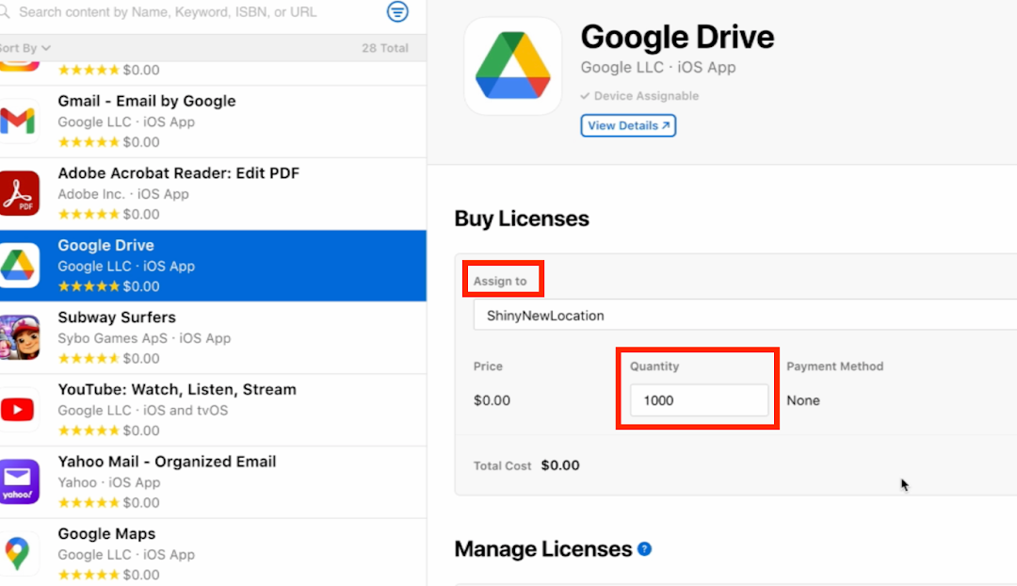Viewport: 1017px width, 586px height.
Task: Click the Buy Licenses heading
Action: coord(522,219)
